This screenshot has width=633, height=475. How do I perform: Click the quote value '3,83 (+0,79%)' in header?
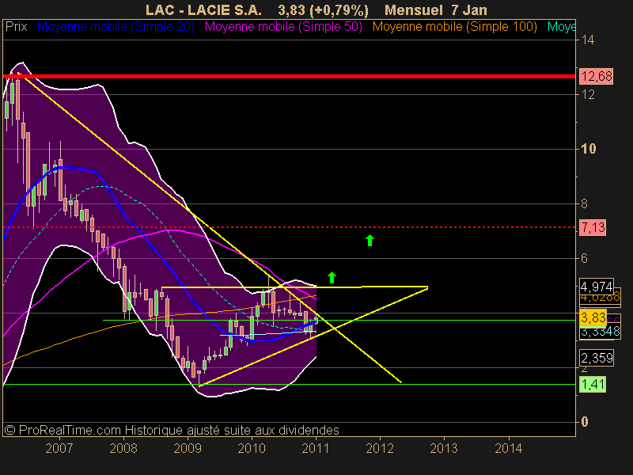[323, 10]
